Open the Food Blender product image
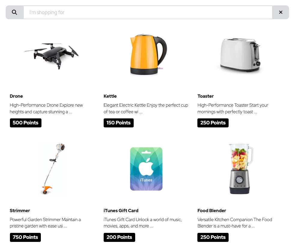This screenshot has height=250, width=295. coord(240,169)
